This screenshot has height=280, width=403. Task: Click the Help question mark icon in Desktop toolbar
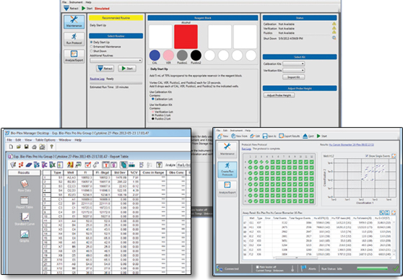click(x=52, y=146)
